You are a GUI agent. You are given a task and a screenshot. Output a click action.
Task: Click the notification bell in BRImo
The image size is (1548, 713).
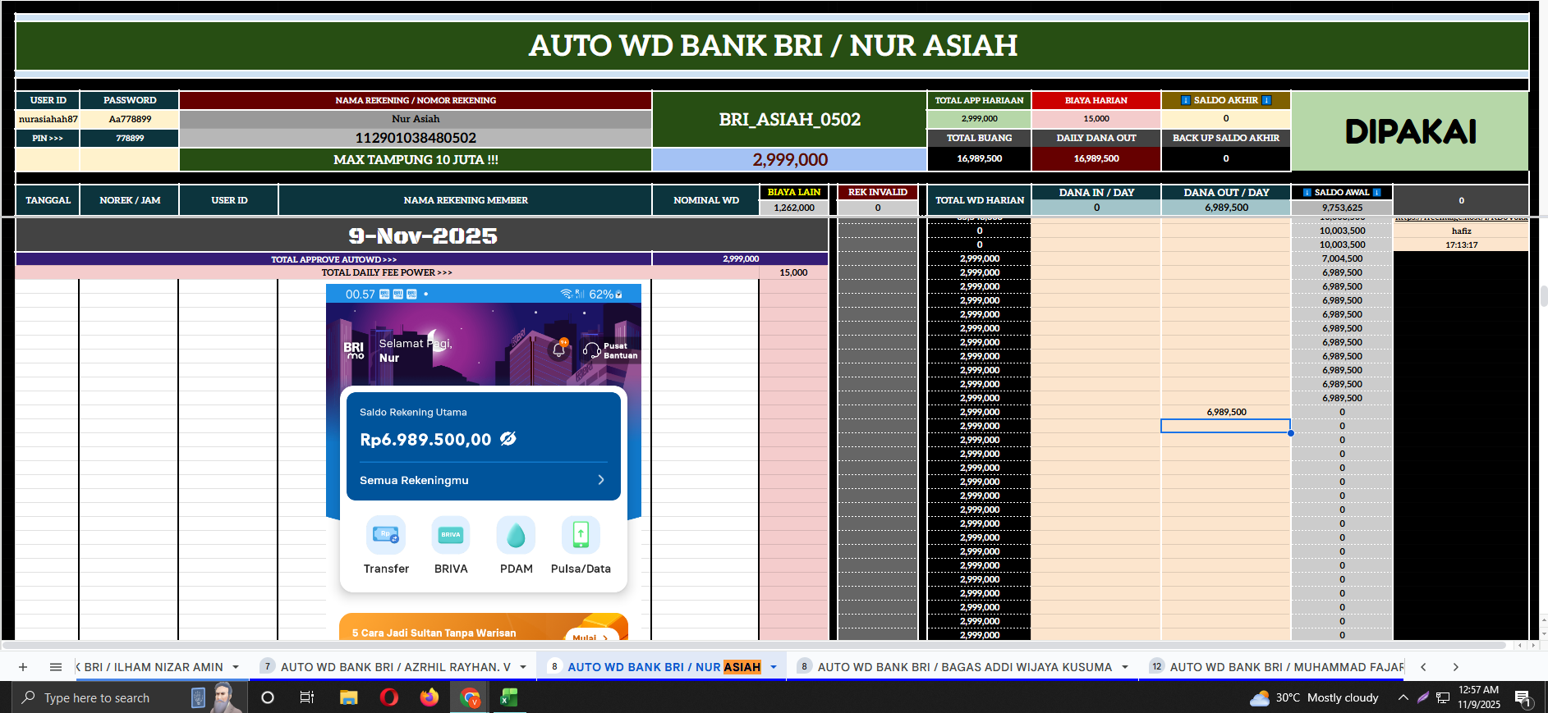[x=559, y=350]
